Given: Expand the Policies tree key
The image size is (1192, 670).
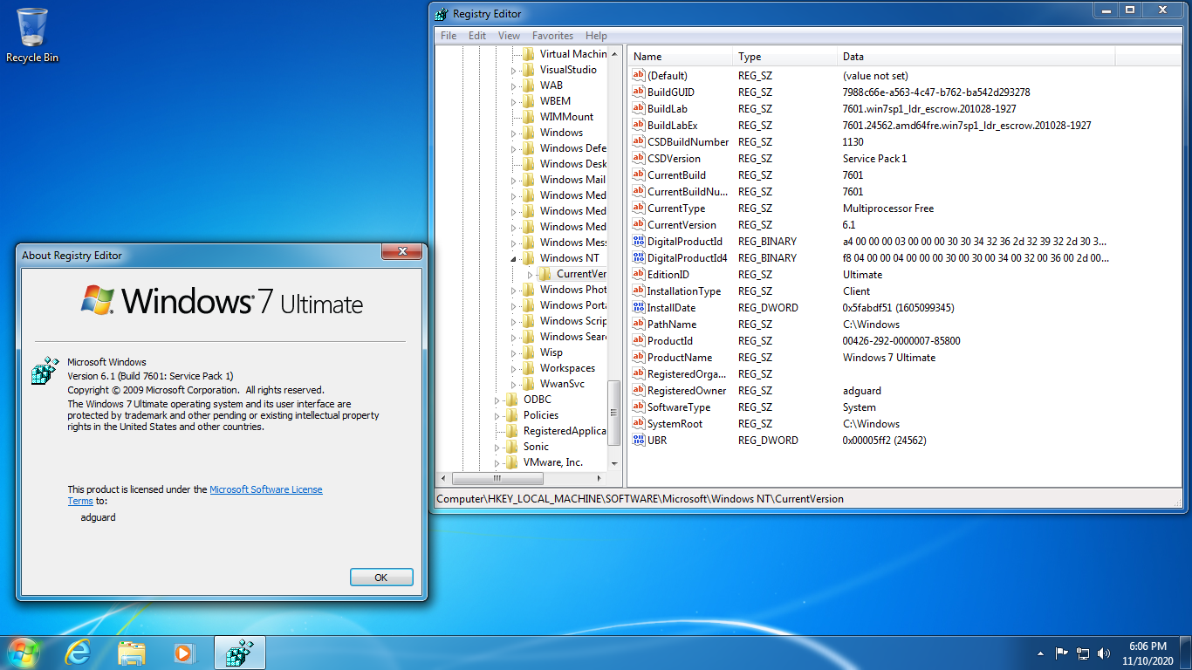Looking at the screenshot, I should coord(497,415).
